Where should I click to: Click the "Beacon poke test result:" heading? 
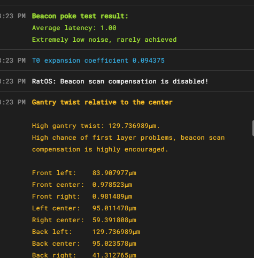pyautogui.click(x=80, y=16)
